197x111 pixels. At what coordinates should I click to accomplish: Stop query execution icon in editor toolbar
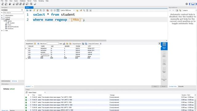point(44,10)
